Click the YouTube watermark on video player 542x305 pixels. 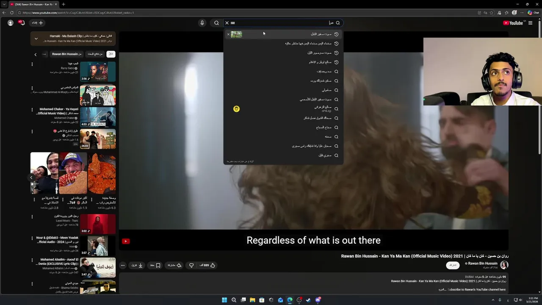point(126,241)
